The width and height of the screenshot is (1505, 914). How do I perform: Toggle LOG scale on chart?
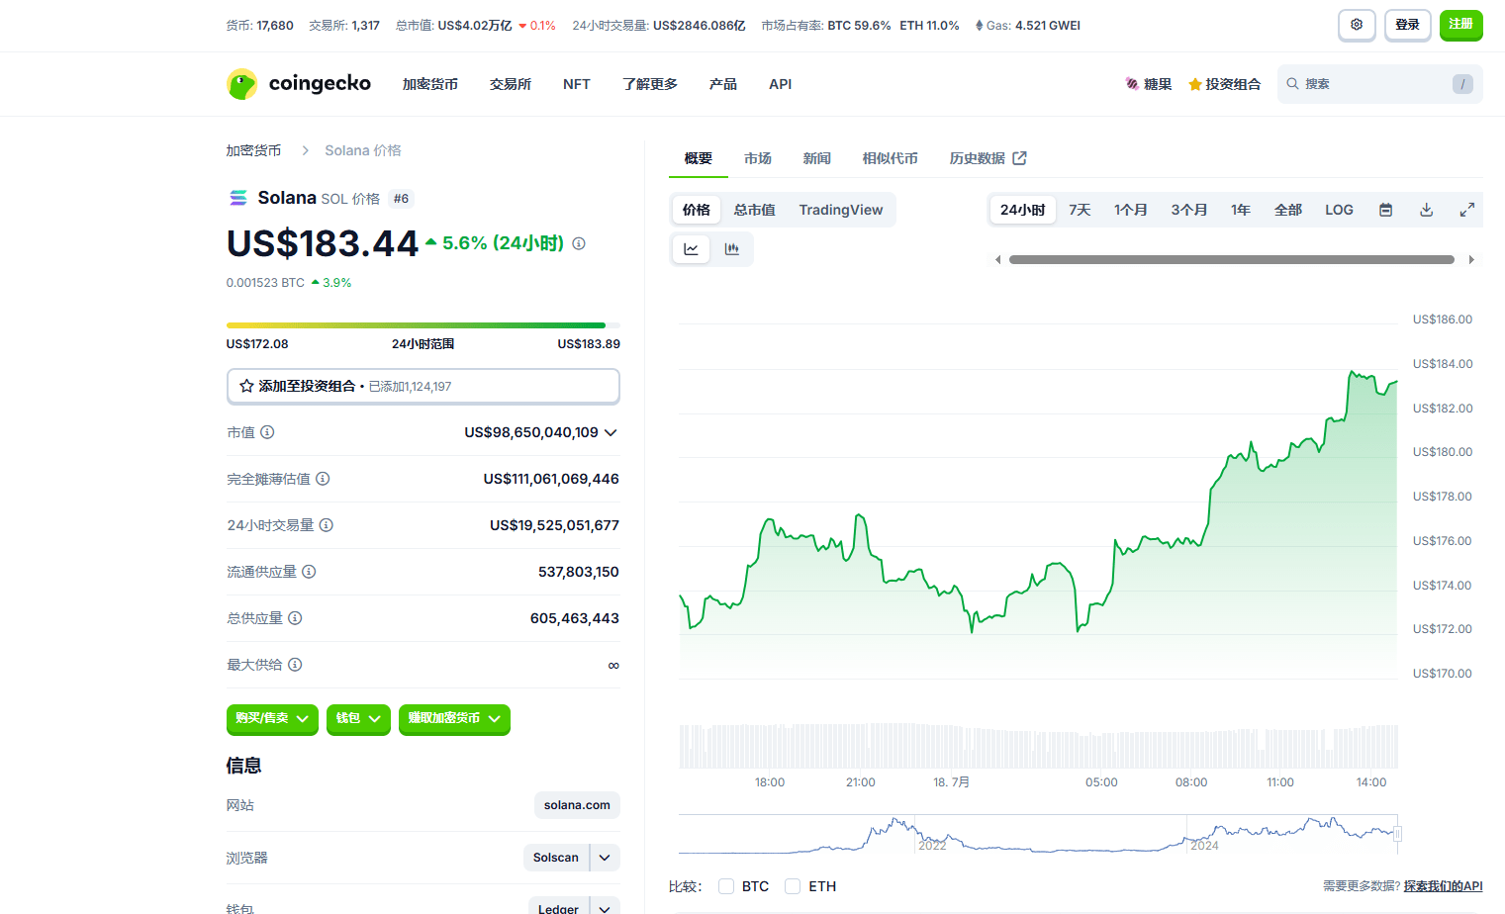(x=1339, y=210)
